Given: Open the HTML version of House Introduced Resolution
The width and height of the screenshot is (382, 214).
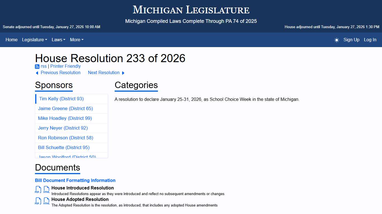Looking at the screenshot, I should [46, 189].
